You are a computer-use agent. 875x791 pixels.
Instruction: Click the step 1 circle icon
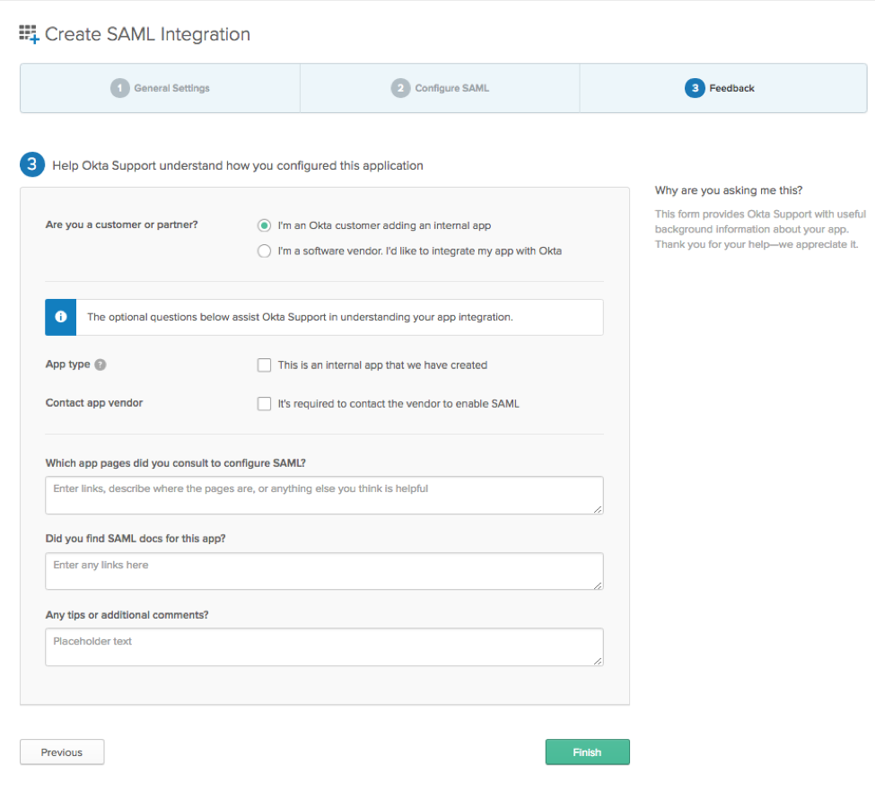[119, 88]
